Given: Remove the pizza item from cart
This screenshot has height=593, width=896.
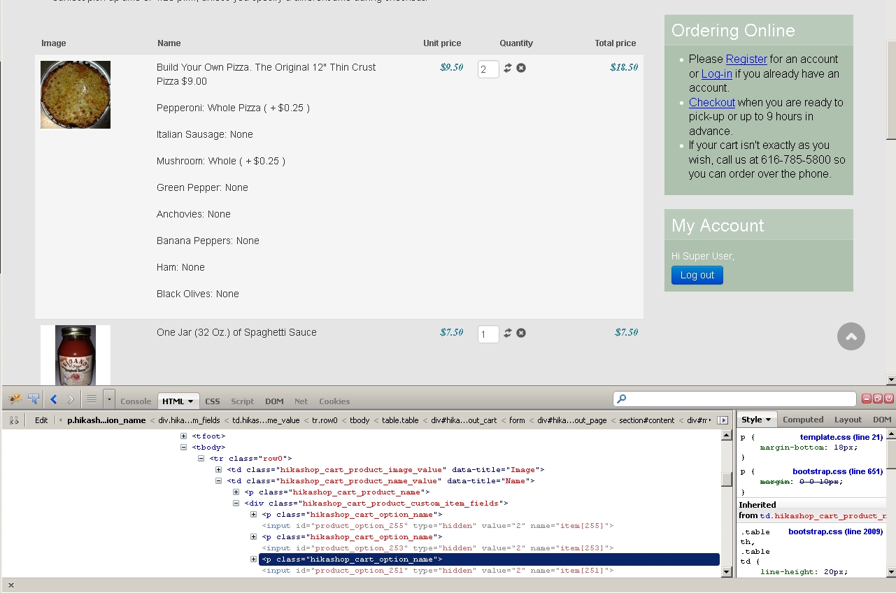Looking at the screenshot, I should [521, 68].
